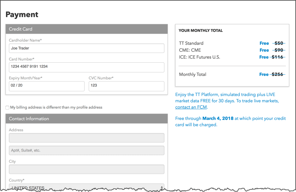This screenshot has height=192, width=296.
Task: Check the different billing address checkbox
Action: click(7, 107)
